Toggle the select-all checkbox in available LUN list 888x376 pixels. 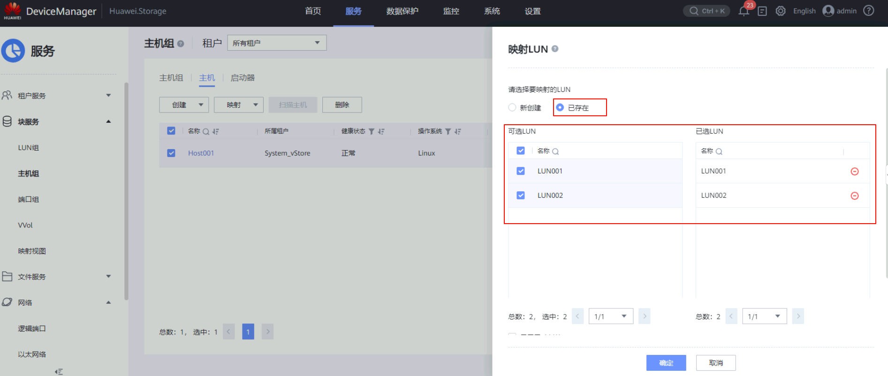pyautogui.click(x=521, y=151)
